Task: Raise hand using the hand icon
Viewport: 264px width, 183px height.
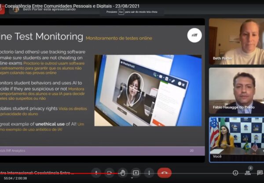Action: pyautogui.click(x=123, y=172)
